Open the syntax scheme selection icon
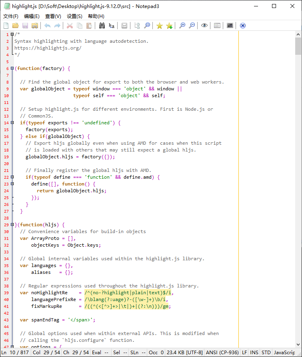Viewport: 302px width, 357px height. (x=217, y=26)
